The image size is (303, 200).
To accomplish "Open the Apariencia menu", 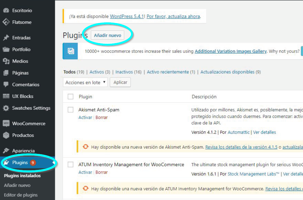I will click(x=23, y=151).
